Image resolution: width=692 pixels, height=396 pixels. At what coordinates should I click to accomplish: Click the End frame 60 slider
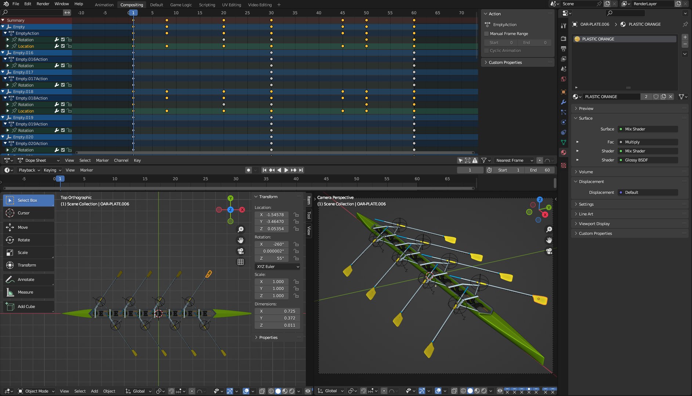(x=540, y=170)
